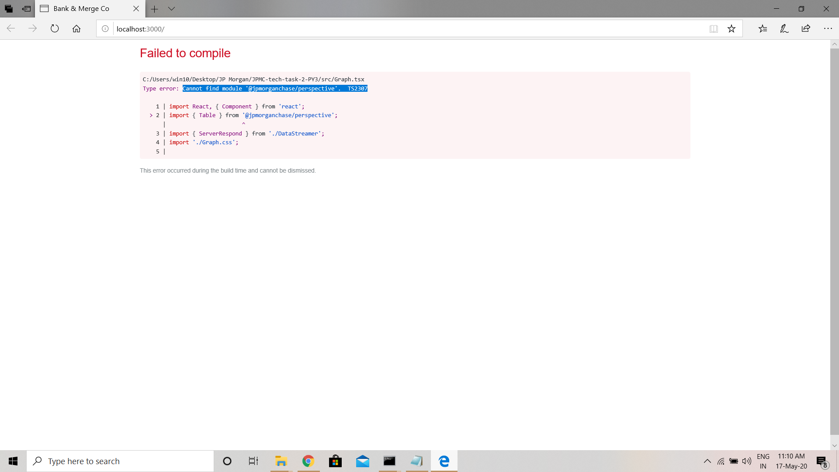
Task: Click scrollbar down arrow
Action: 834,445
